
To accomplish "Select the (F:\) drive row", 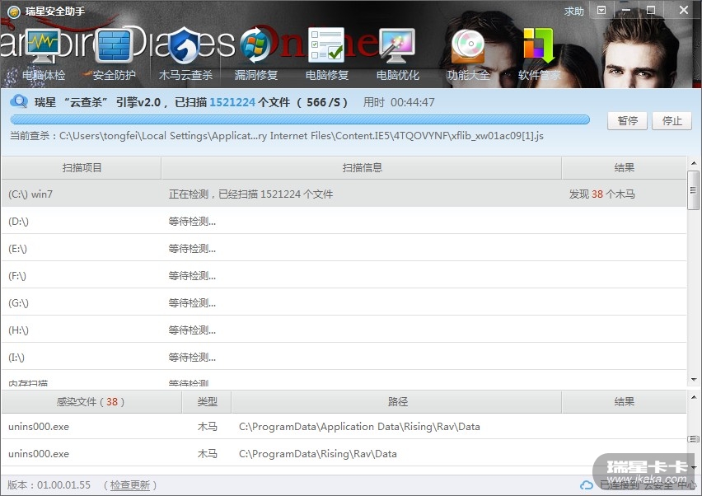I will tap(344, 276).
